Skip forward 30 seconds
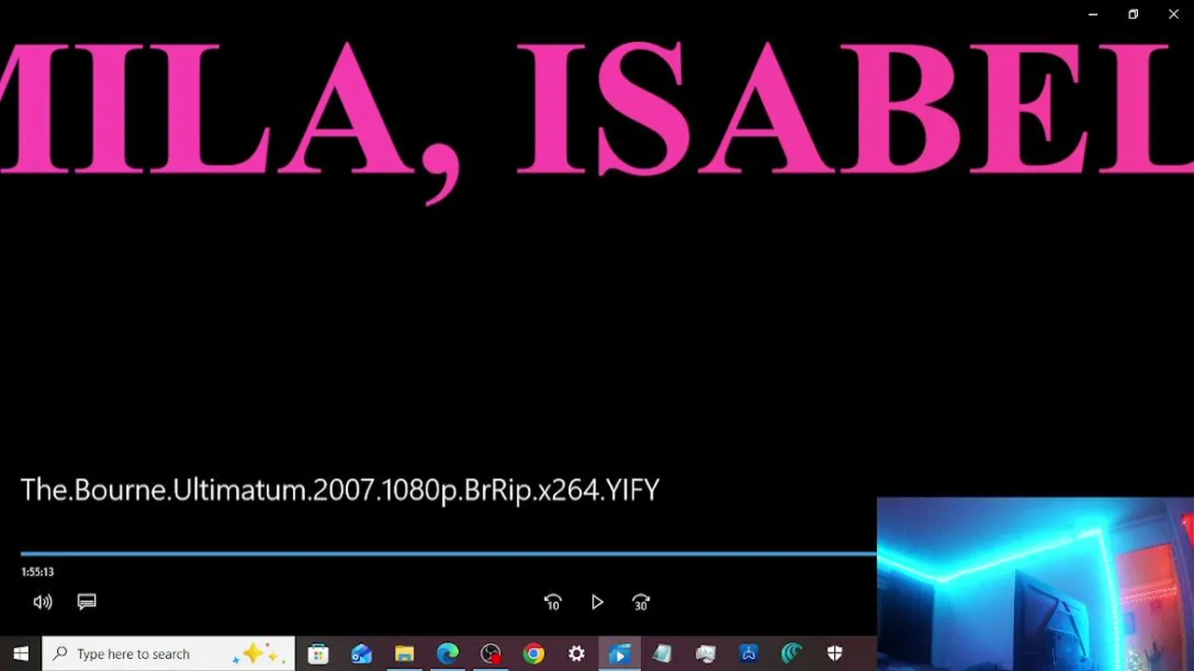 [x=641, y=603]
